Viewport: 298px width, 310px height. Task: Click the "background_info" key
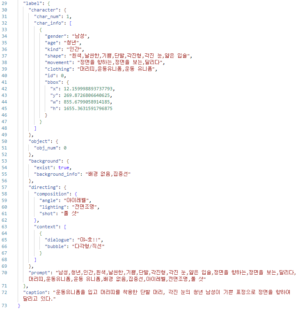(x=57, y=174)
